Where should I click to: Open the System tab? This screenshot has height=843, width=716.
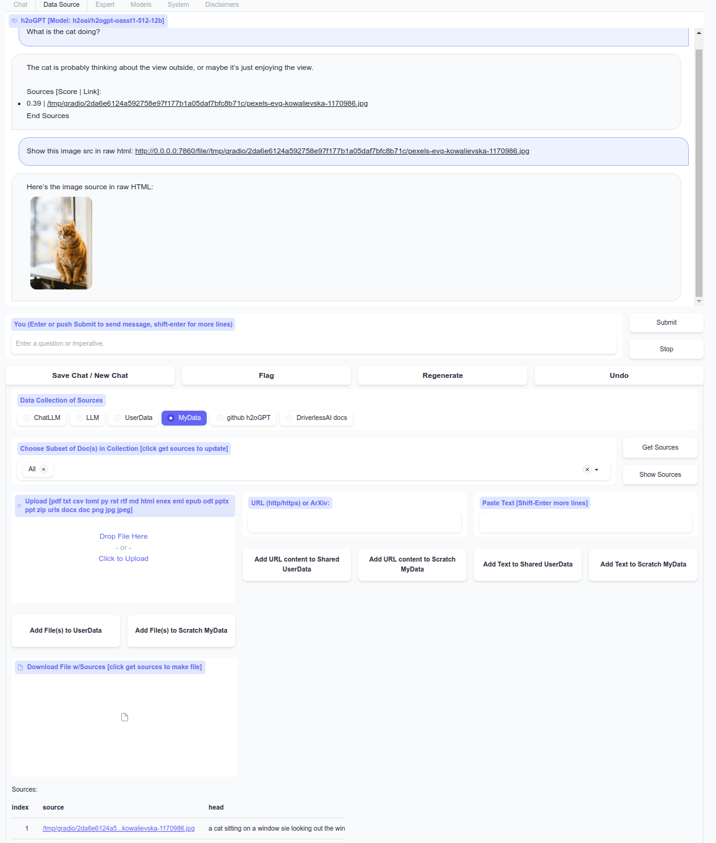[x=178, y=4]
